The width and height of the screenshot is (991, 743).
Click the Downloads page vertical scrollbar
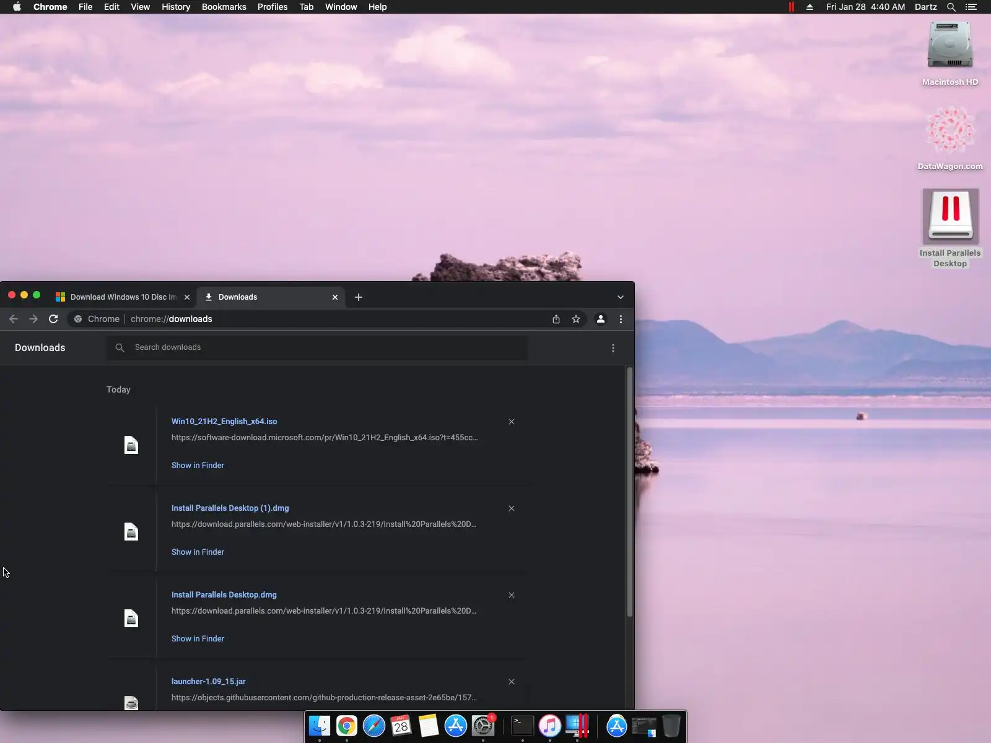point(630,492)
